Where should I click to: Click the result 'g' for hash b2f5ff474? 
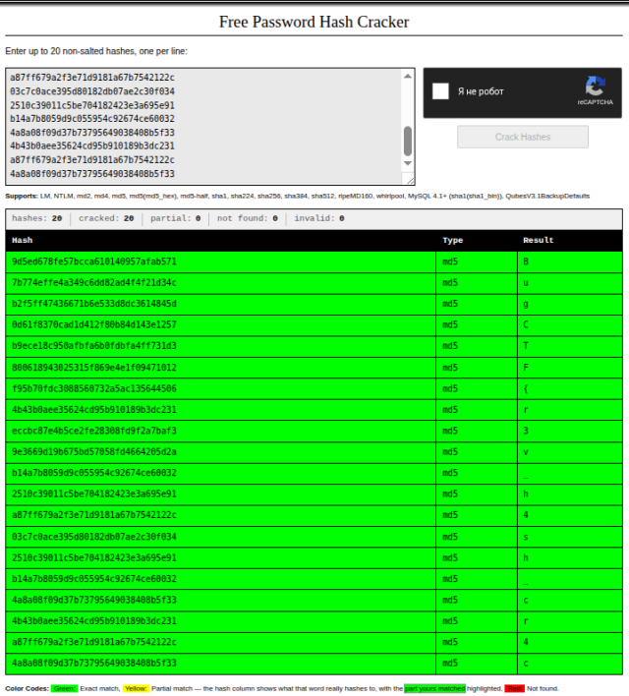tap(526, 304)
